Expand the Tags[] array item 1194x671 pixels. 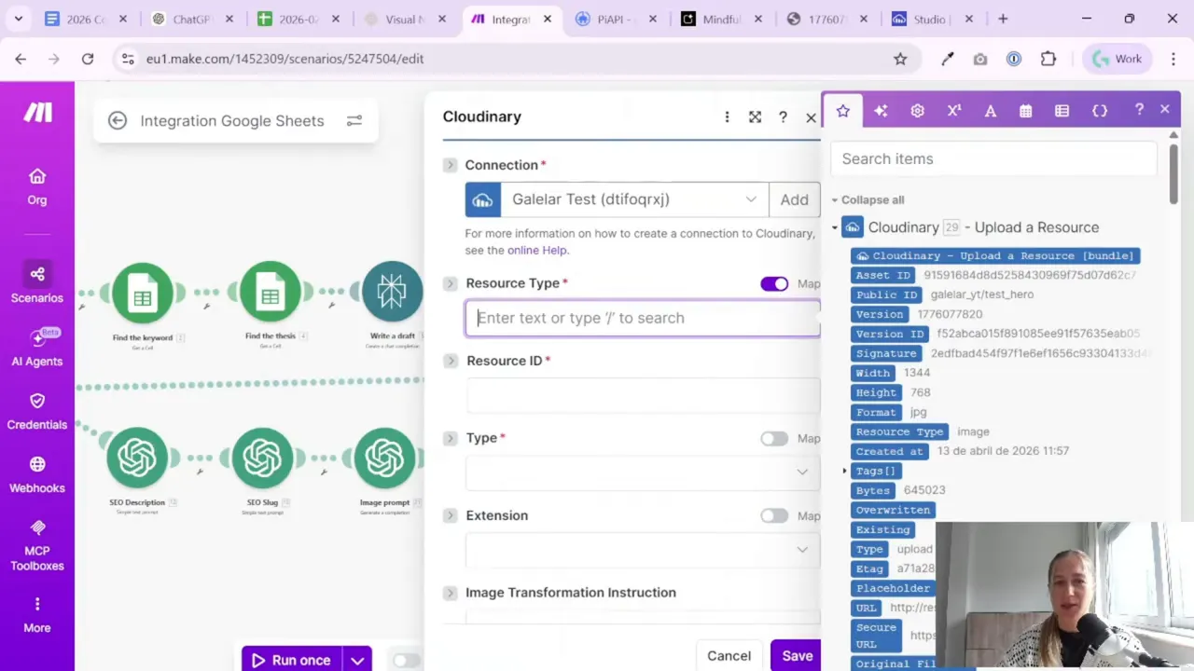point(845,471)
